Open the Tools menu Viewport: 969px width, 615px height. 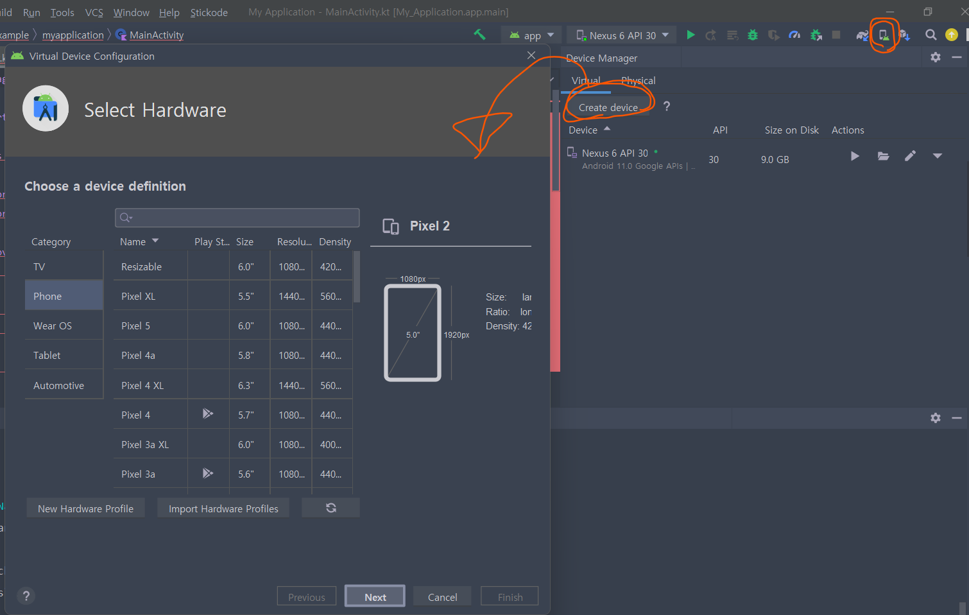[x=62, y=12]
